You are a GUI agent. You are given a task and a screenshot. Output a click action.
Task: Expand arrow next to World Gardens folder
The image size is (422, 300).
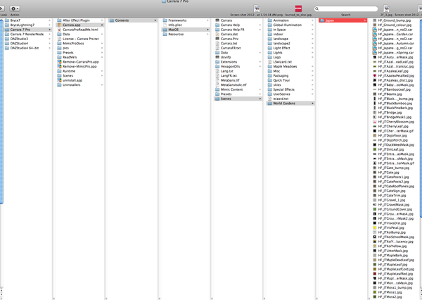tap(312, 104)
